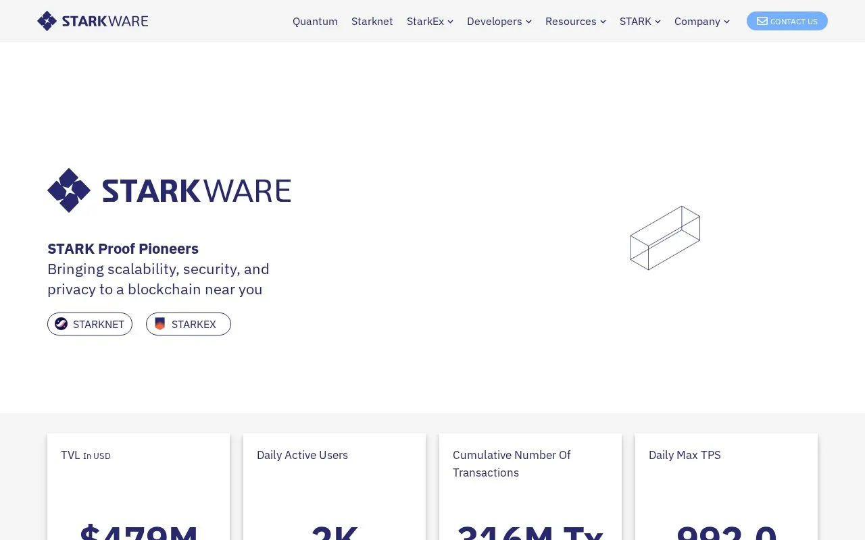
Task: Expand the STARK dropdown chevron
Action: pyautogui.click(x=658, y=22)
